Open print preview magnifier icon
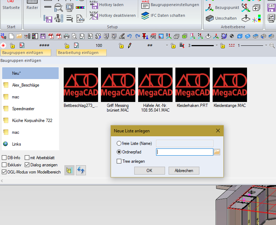The height and width of the screenshot is (225, 276). click(x=74, y=36)
